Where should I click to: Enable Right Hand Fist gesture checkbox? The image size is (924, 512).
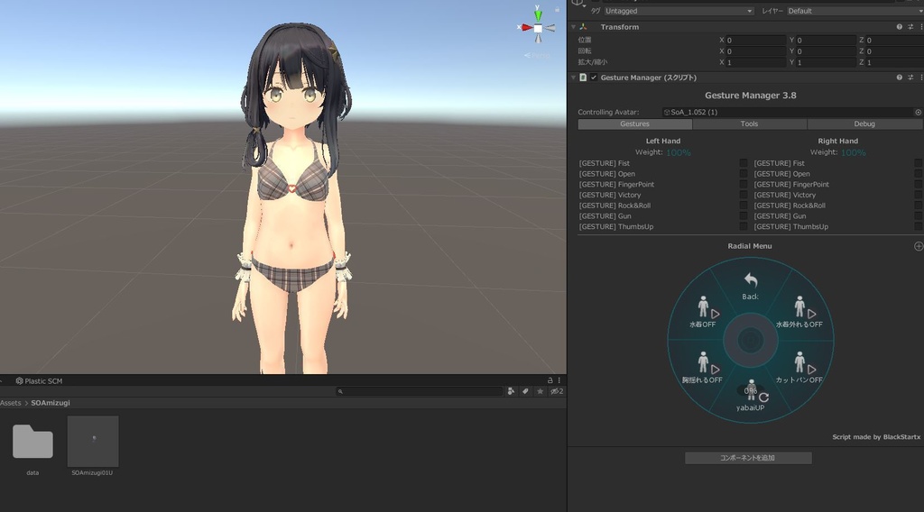click(918, 163)
